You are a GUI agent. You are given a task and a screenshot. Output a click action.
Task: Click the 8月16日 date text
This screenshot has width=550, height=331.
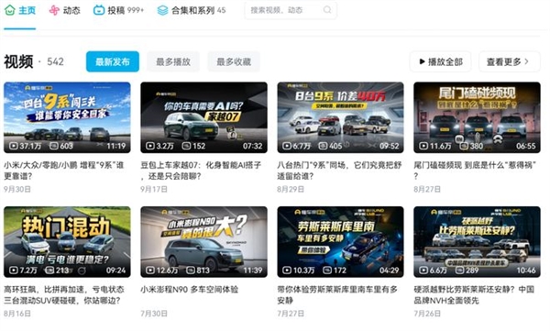(17, 314)
